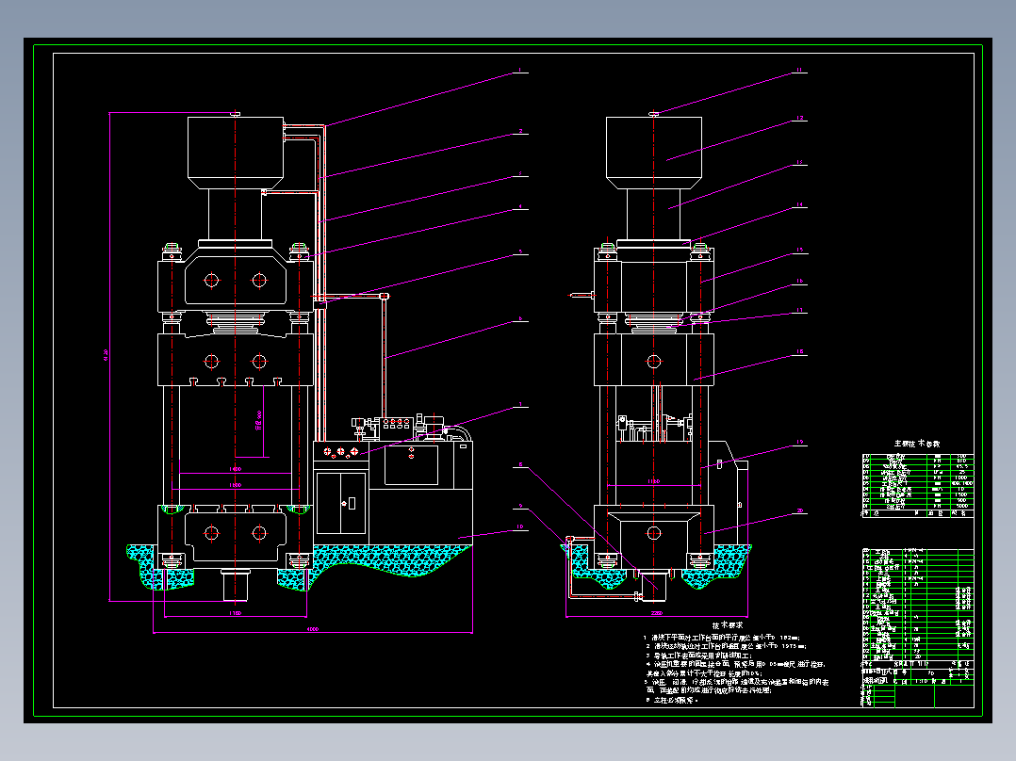Select callout number 11 in side view
The image size is (1016, 761).
pos(799,70)
